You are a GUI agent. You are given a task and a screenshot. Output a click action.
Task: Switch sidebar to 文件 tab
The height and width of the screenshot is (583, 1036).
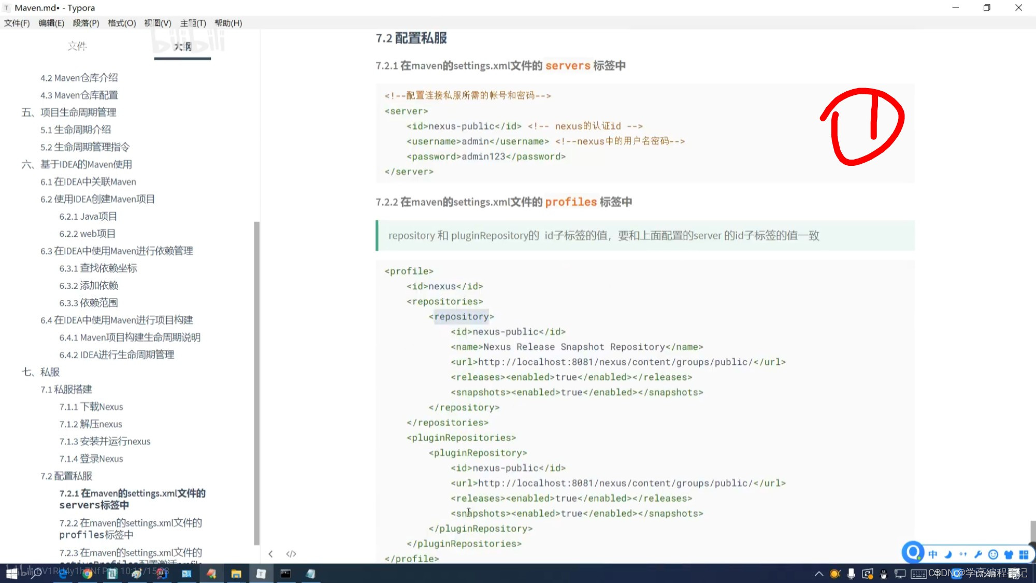77,46
